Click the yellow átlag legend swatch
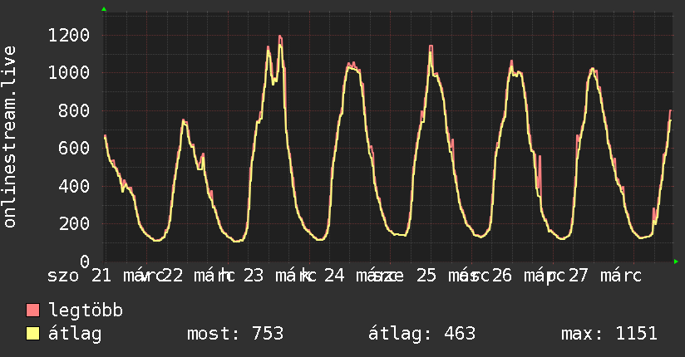 32,334
